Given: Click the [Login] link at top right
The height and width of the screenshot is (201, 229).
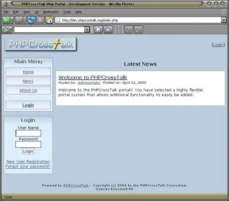Looking at the screenshot, I should 218,45.
